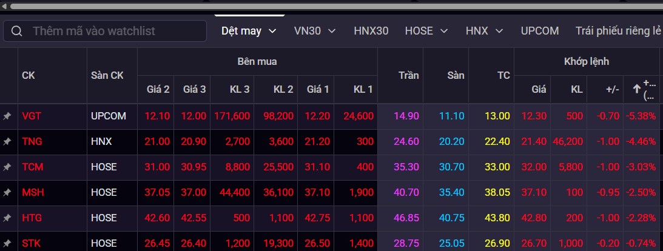Click the Giá 1 buy-side column header
Viewport: 663px width, 251px height.
(317, 89)
